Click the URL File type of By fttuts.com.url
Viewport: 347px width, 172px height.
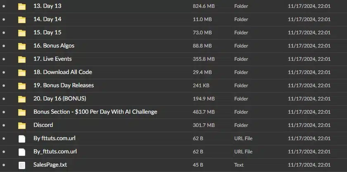(243, 139)
